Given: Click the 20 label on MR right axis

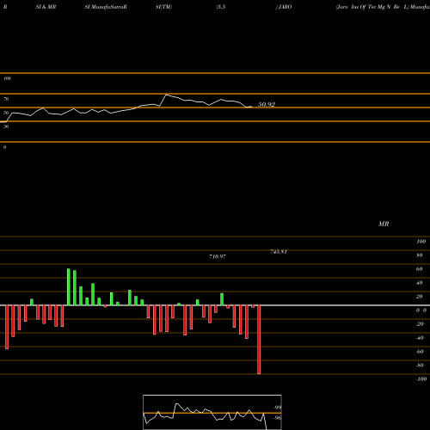Looking at the screenshot, I should pos(419,297).
